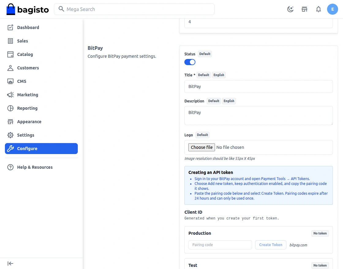Screen dimensions: 343x269
Task: Click the Description textarea
Action: point(258,116)
